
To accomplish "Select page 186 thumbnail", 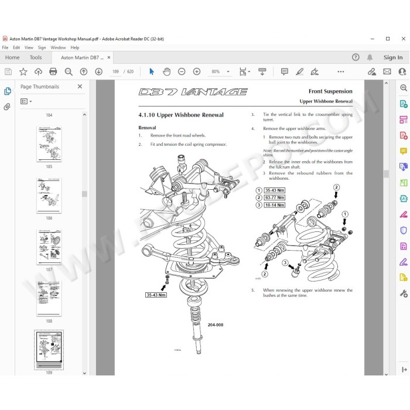I will (49, 196).
